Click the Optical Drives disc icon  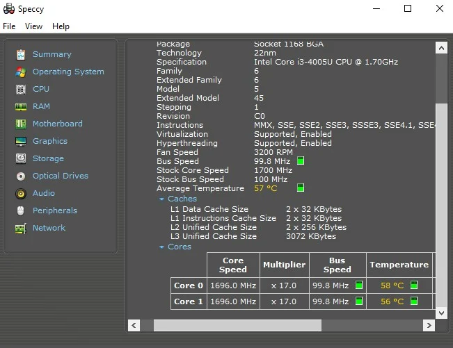pos(21,176)
